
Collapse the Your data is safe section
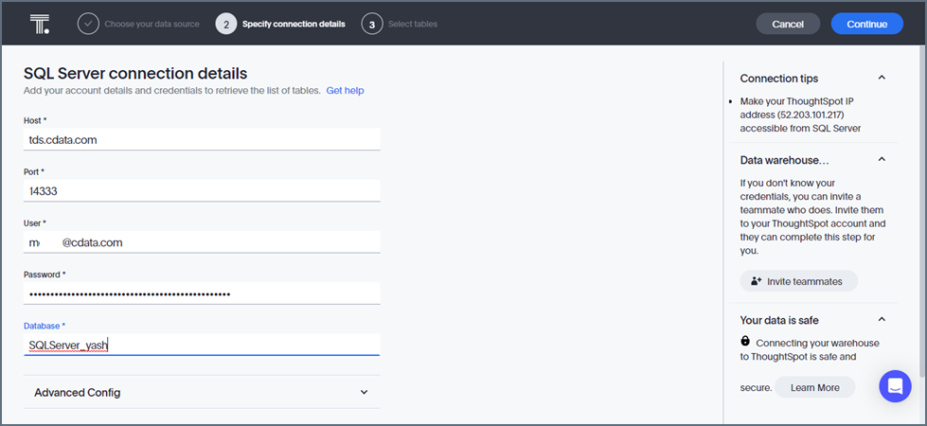pos(882,320)
